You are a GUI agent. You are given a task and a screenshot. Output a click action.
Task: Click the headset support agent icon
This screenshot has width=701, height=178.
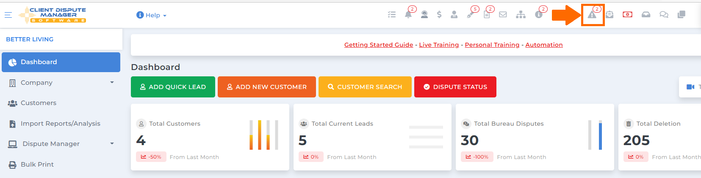point(424,15)
